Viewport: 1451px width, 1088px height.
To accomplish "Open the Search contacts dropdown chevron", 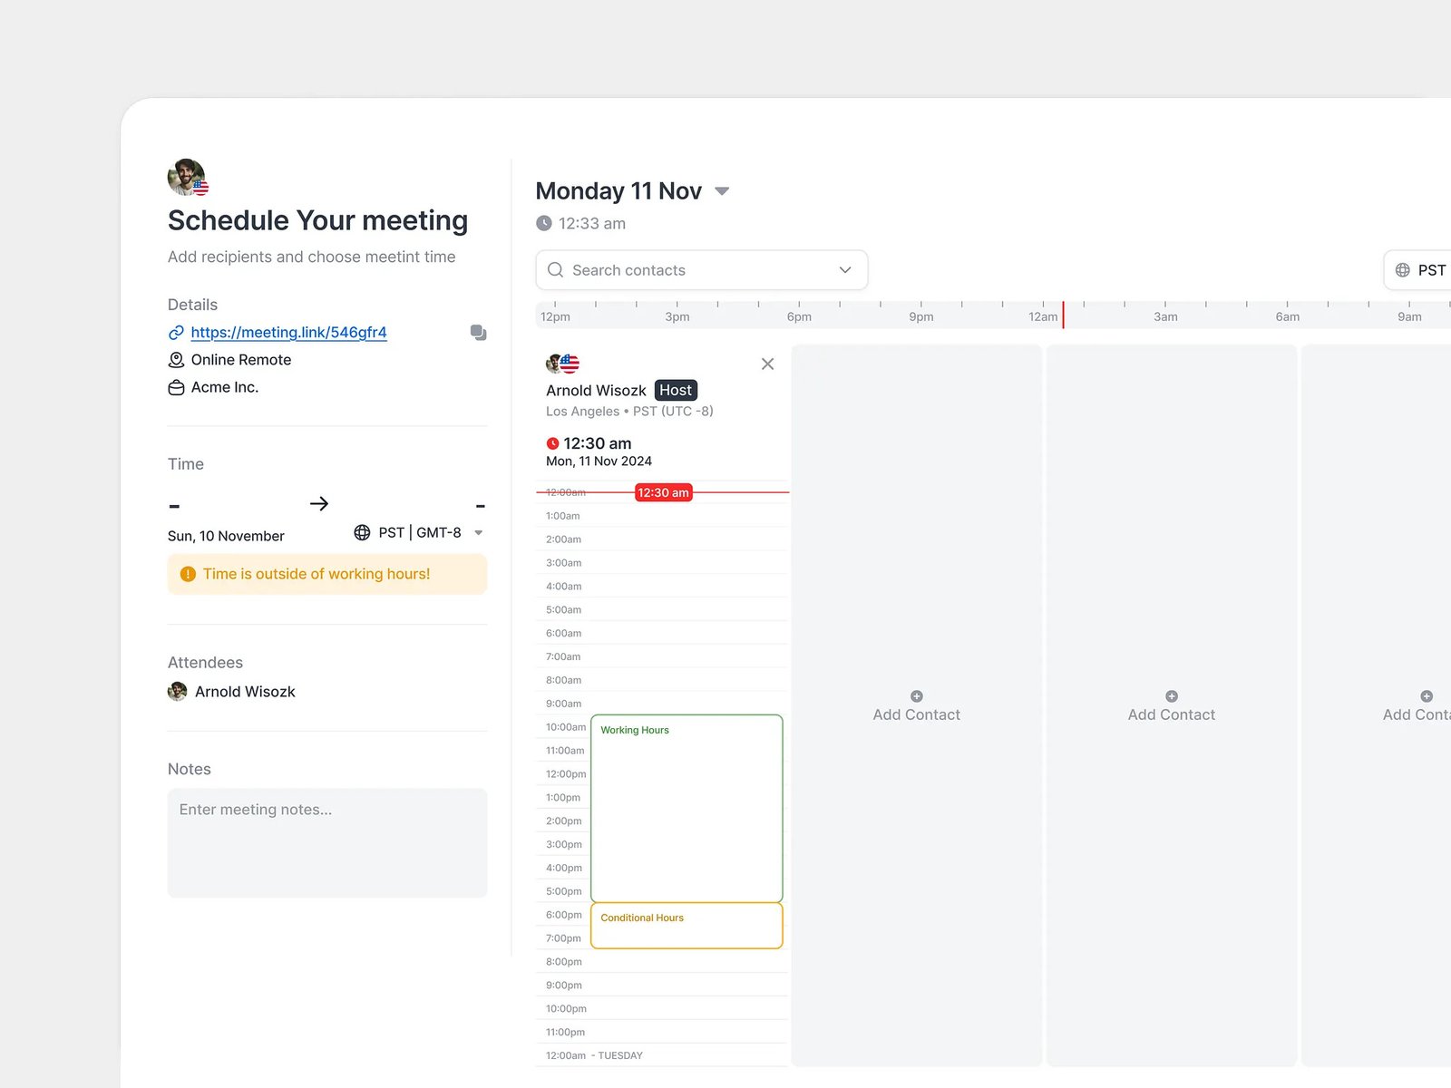I will (844, 270).
